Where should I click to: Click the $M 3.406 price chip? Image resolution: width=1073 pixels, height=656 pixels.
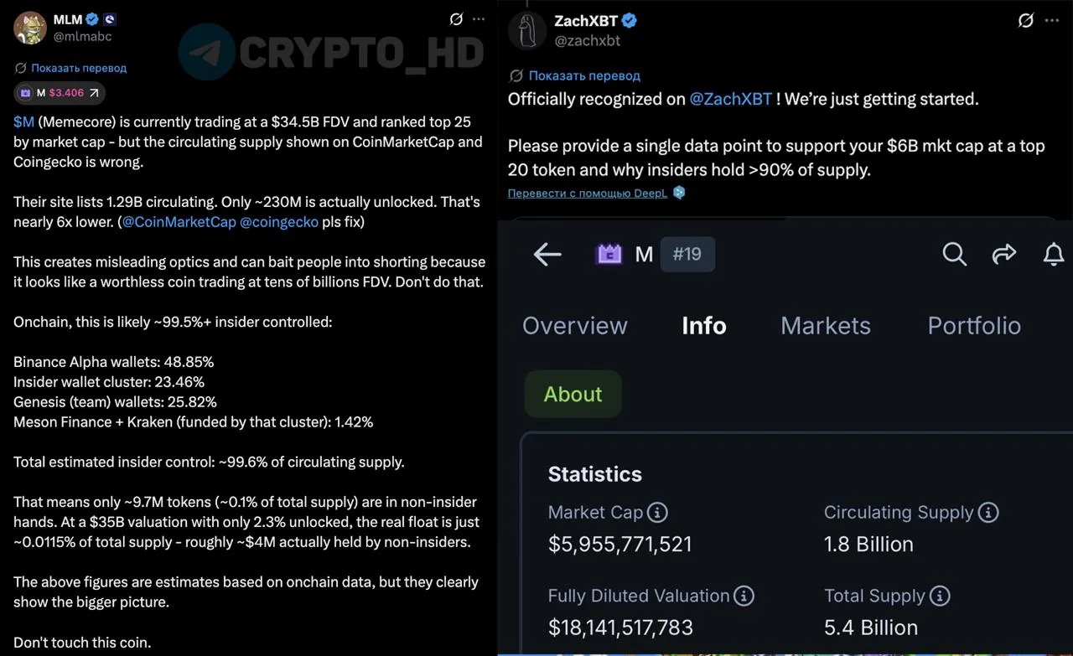pyautogui.click(x=60, y=93)
